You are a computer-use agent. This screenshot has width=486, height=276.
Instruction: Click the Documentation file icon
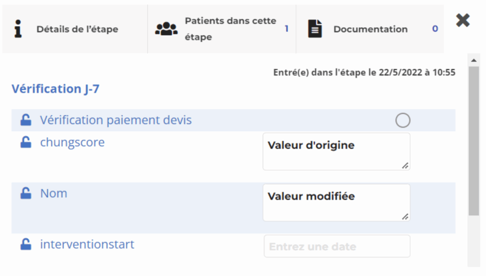coord(315,29)
